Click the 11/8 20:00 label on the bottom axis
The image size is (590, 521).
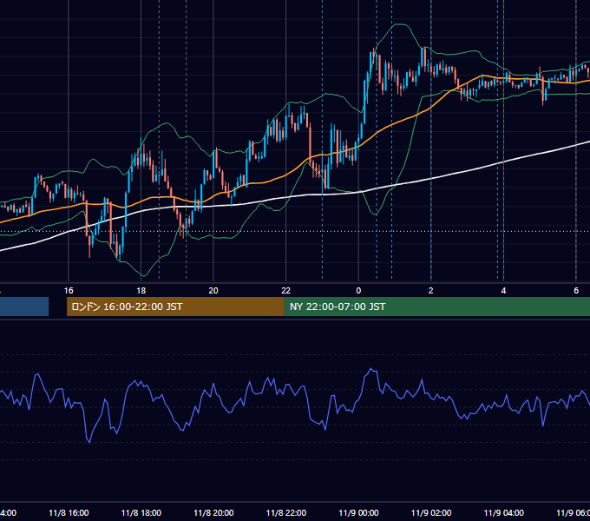[213, 512]
